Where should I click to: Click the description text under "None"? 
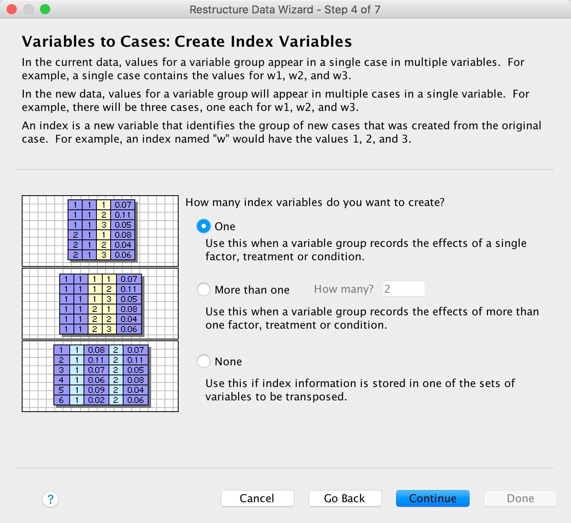click(x=360, y=390)
